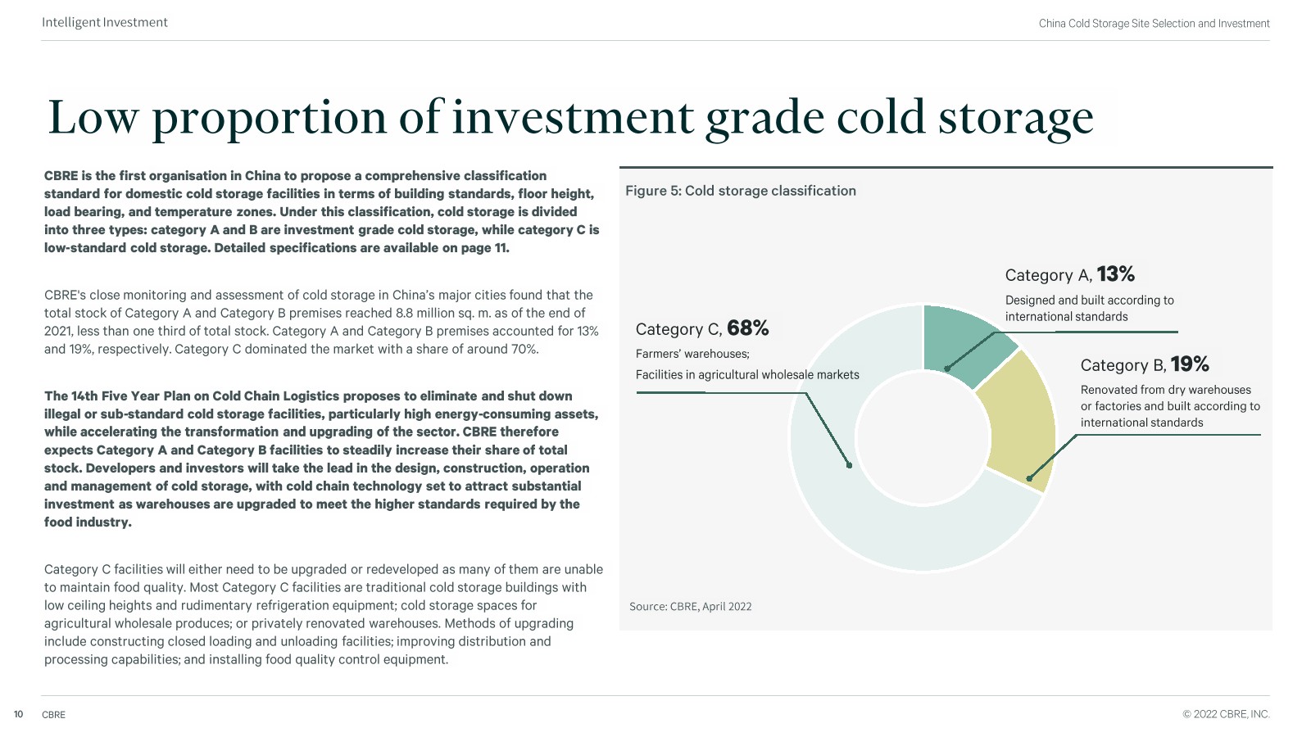Click the "Intelligent Investment" header text

tap(105, 23)
